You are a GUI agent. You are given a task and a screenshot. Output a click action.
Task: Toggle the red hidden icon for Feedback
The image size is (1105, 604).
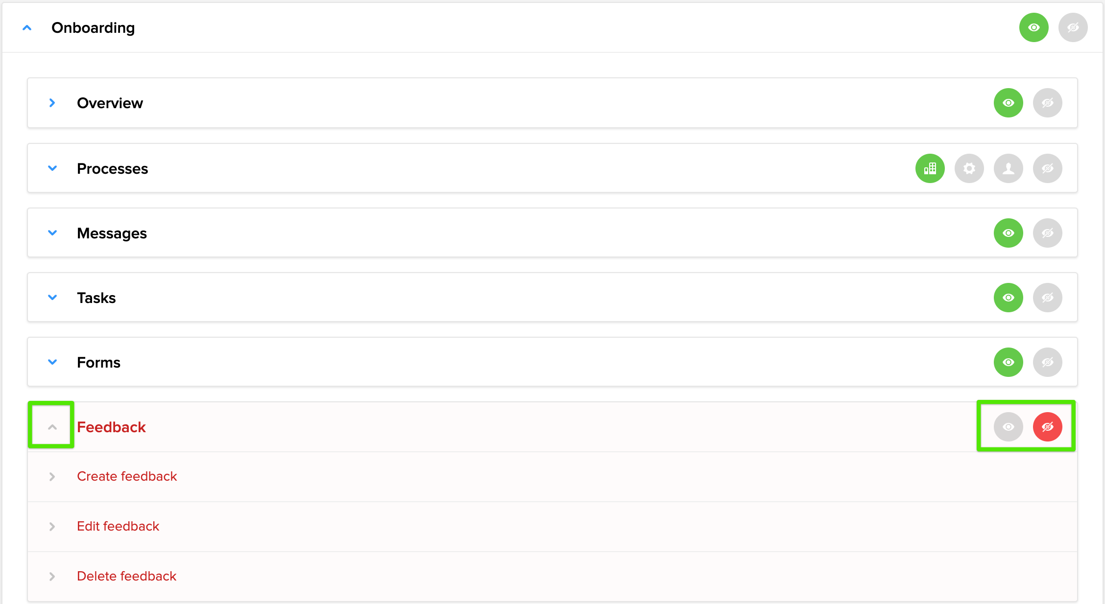1047,427
